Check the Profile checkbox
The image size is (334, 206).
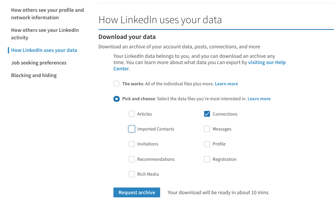pos(207,144)
